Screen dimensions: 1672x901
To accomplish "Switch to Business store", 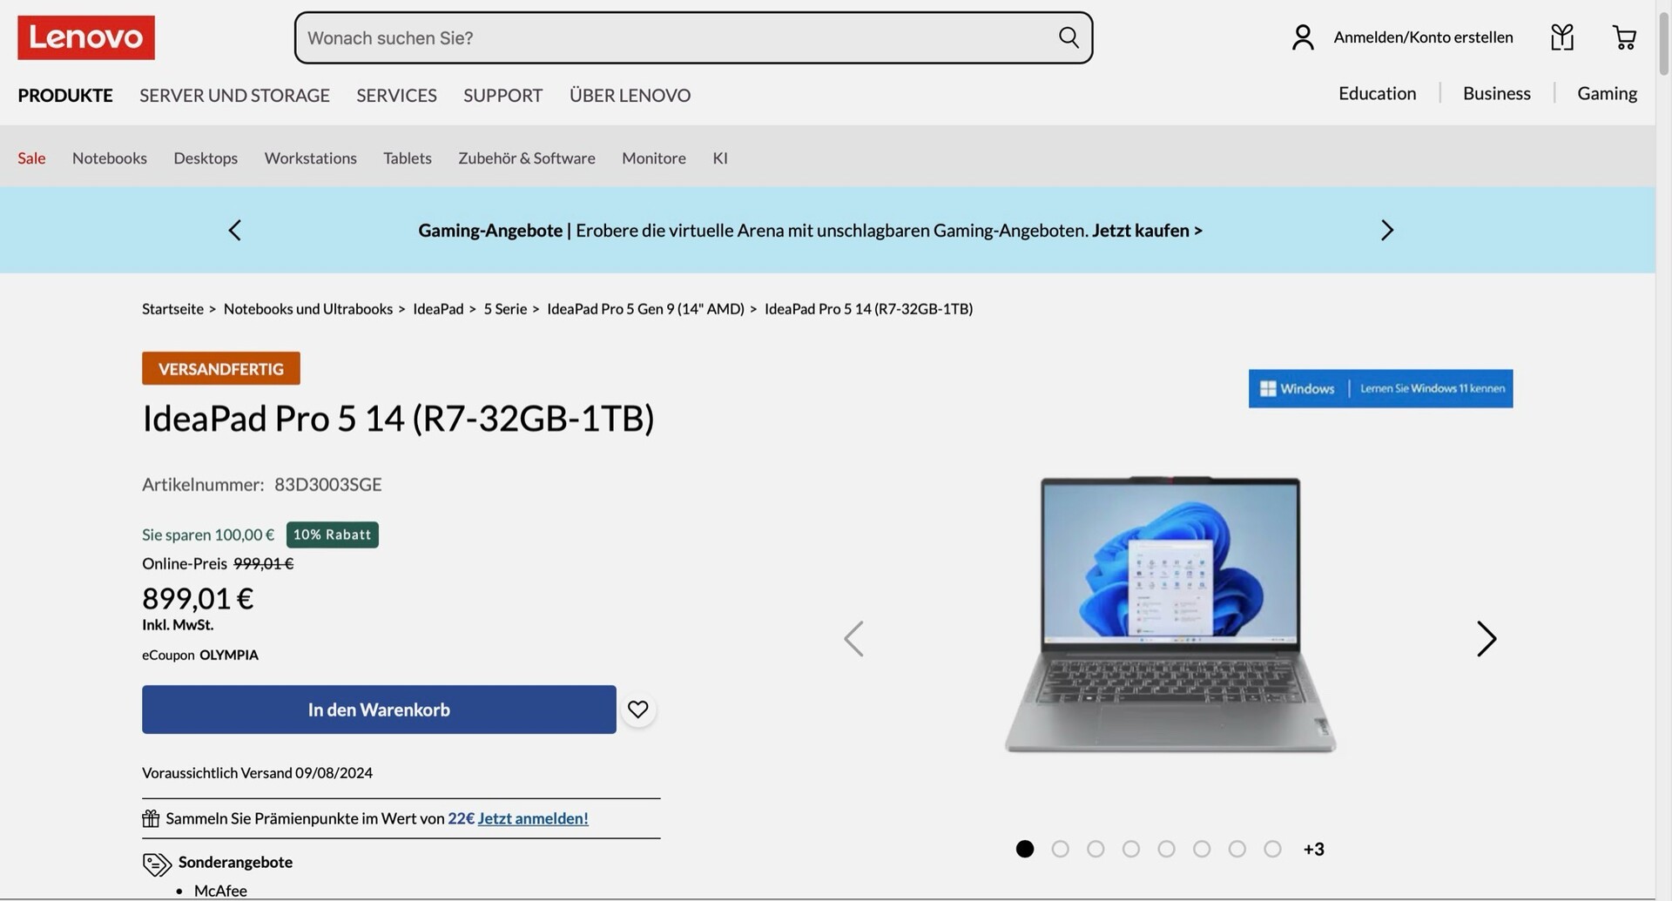I will coord(1496,93).
